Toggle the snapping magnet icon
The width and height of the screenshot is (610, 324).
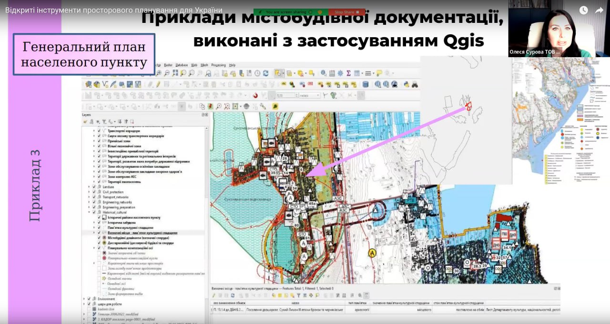[255, 95]
